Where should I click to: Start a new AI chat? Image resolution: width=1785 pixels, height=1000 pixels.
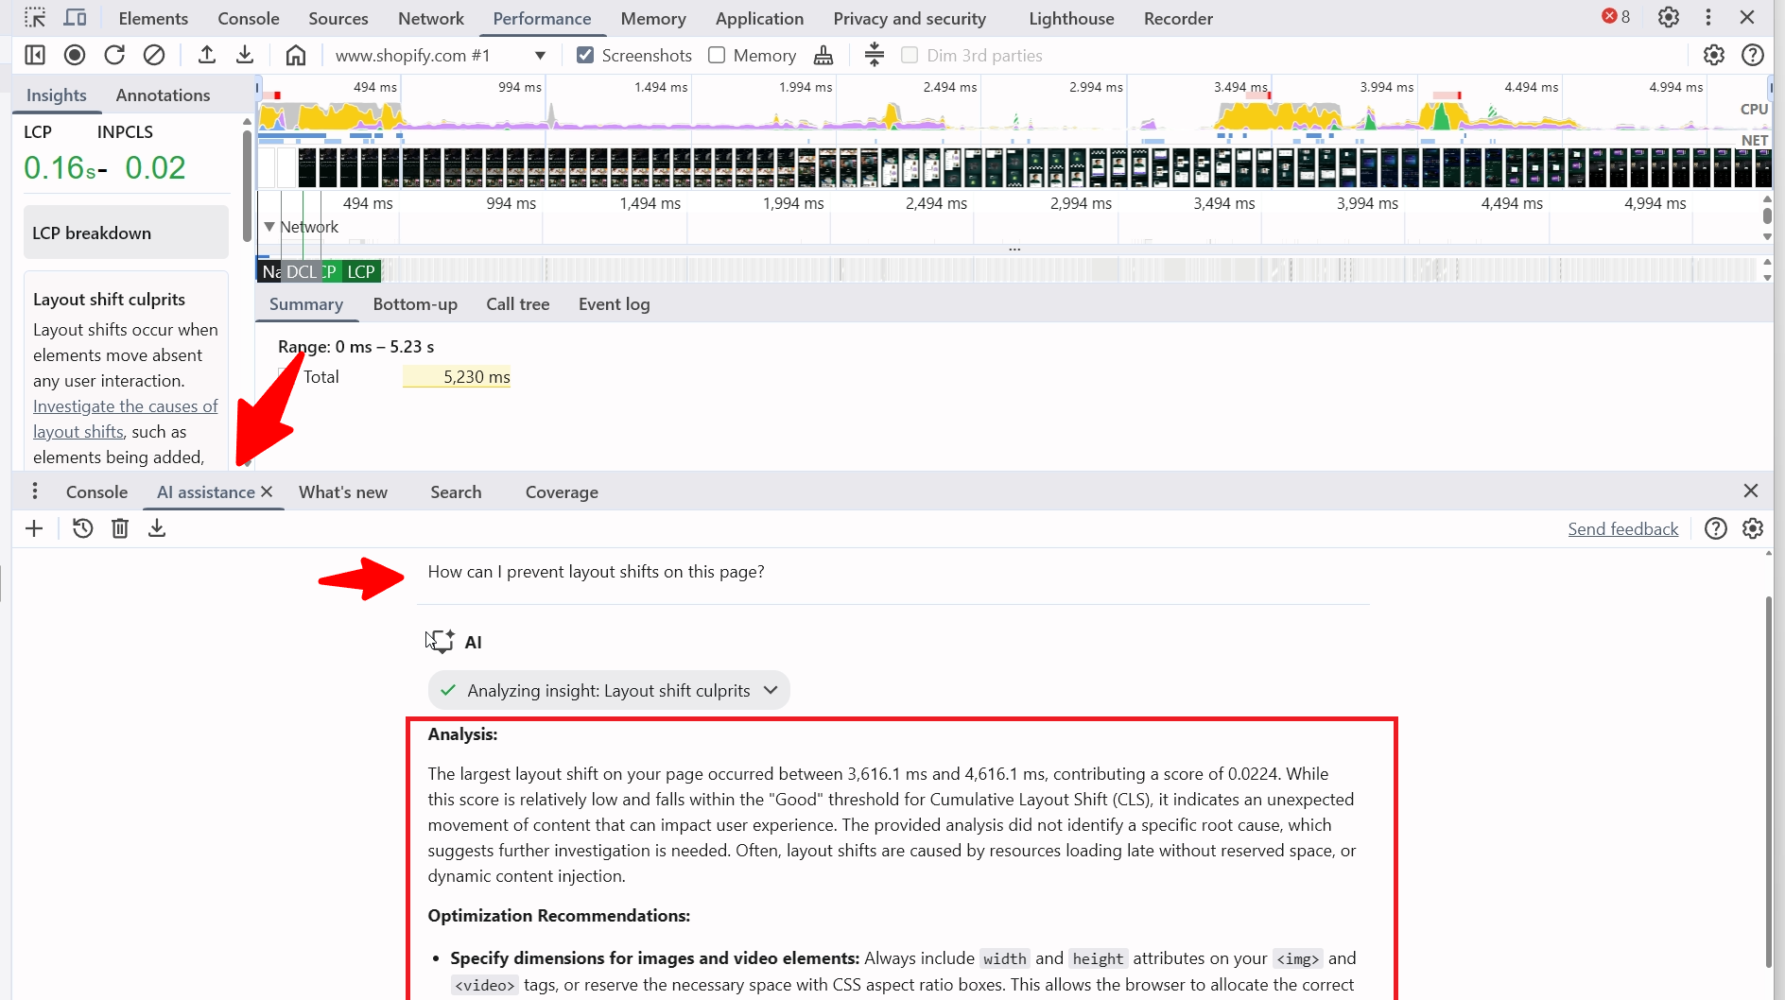(34, 528)
